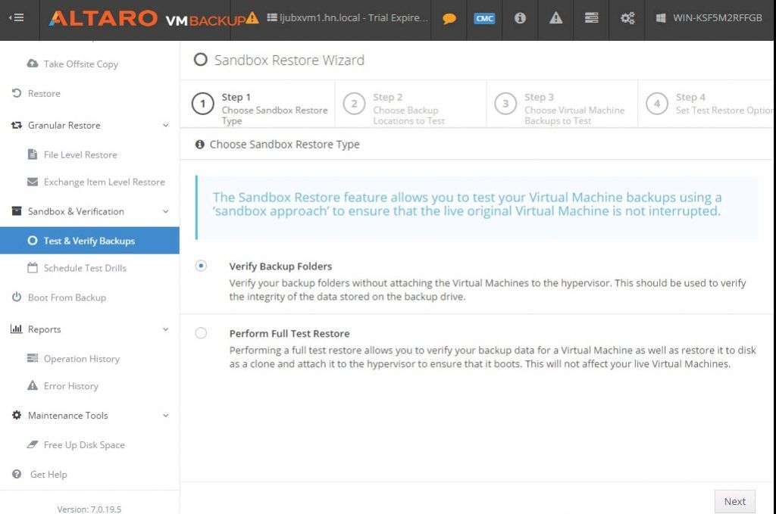Screen dimensions: 776x514
Task: Open the CMC icon
Action: point(484,18)
